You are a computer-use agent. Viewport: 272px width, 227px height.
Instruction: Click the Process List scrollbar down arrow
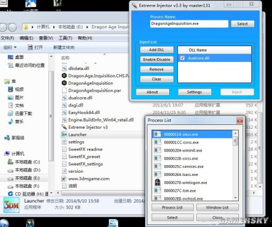click(236, 198)
